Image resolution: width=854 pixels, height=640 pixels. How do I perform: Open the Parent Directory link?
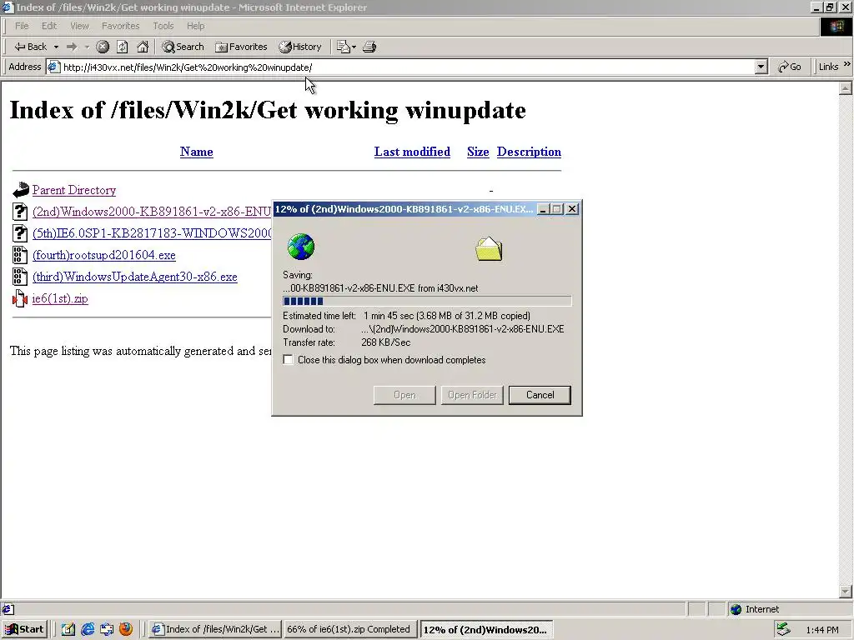point(74,190)
